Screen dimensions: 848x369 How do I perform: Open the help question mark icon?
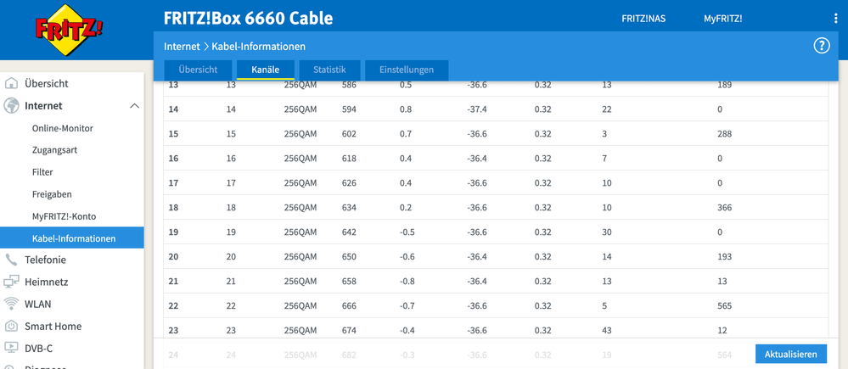click(822, 46)
